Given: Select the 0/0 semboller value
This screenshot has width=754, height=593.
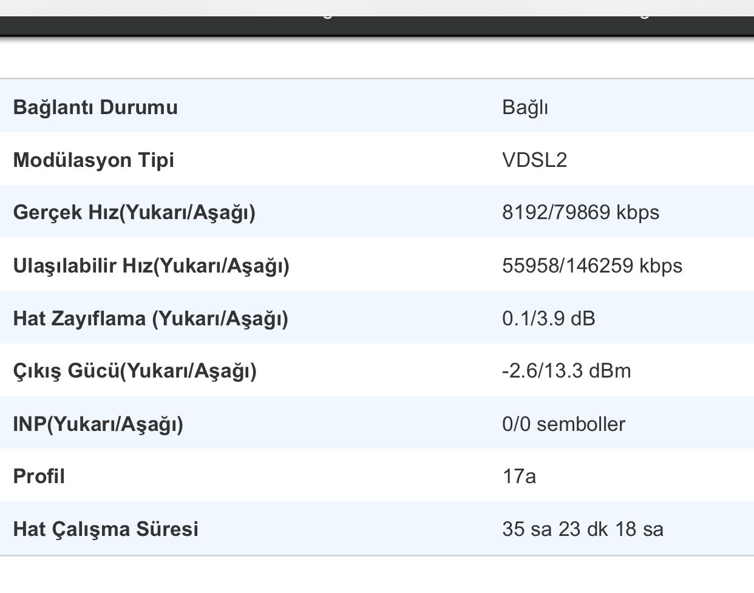Looking at the screenshot, I should (x=563, y=424).
